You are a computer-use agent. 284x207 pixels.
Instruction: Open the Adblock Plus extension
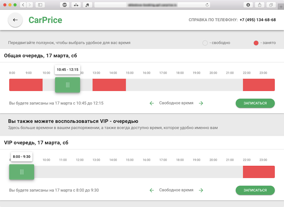(x=64, y=5)
